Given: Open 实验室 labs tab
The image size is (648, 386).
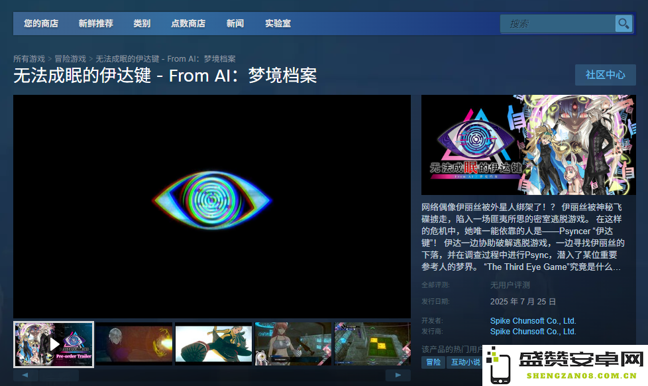Looking at the screenshot, I should [x=278, y=24].
